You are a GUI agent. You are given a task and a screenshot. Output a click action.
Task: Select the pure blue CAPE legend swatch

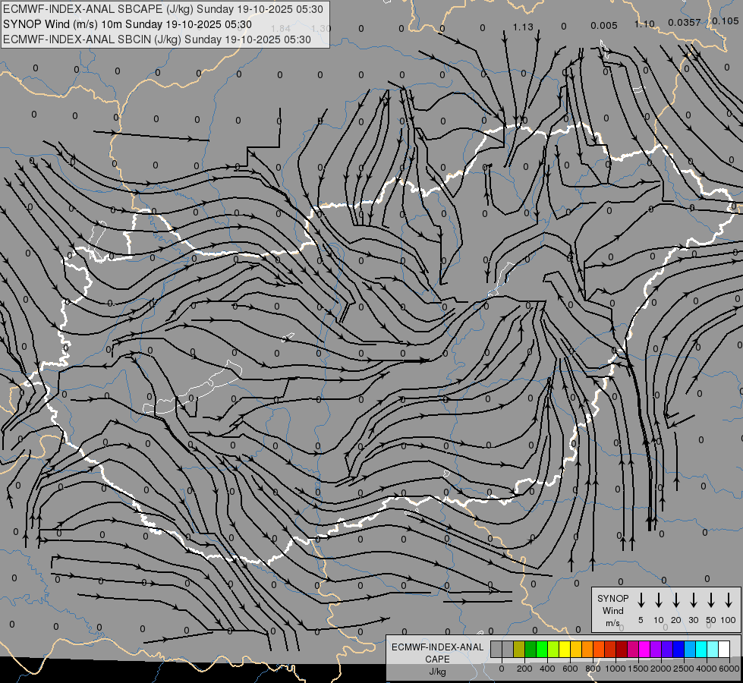click(x=678, y=649)
